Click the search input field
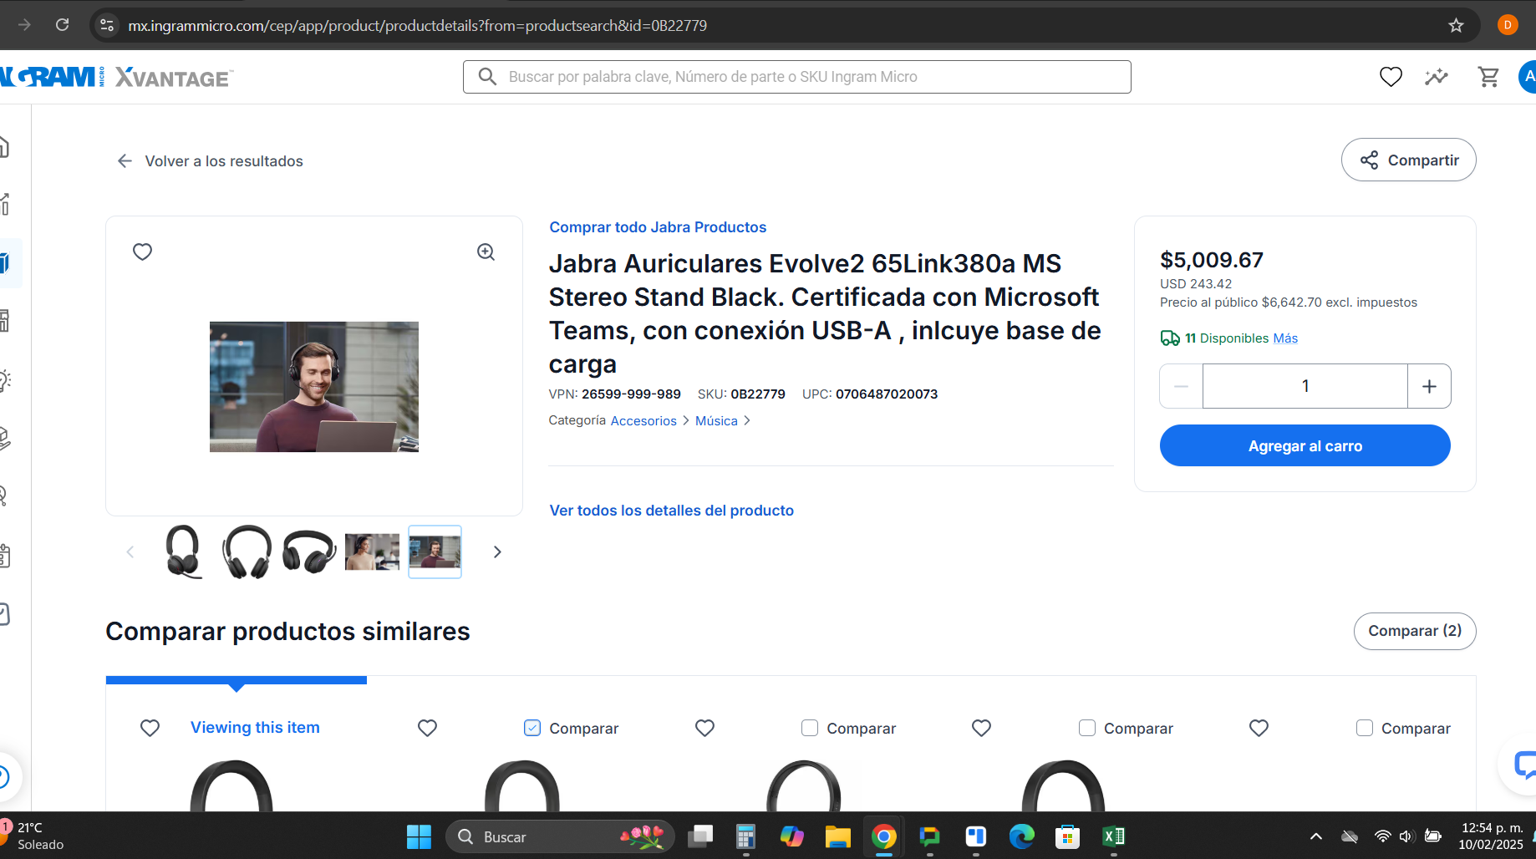The image size is (1536, 859). point(797,77)
